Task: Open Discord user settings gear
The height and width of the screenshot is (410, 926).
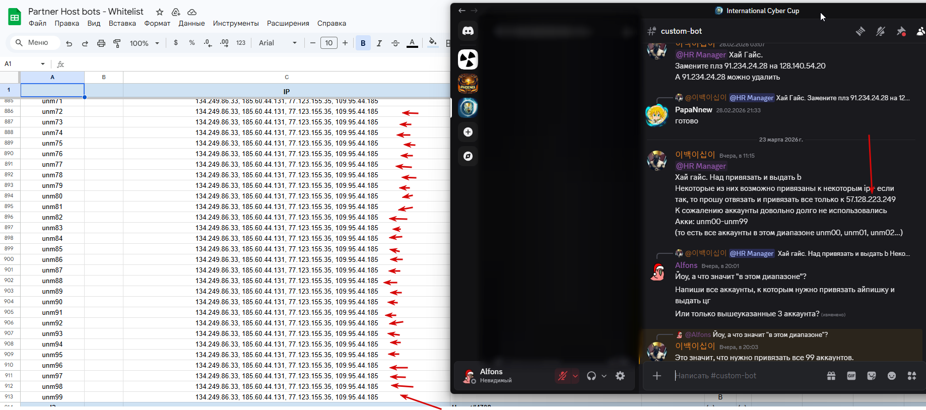Action: click(620, 376)
